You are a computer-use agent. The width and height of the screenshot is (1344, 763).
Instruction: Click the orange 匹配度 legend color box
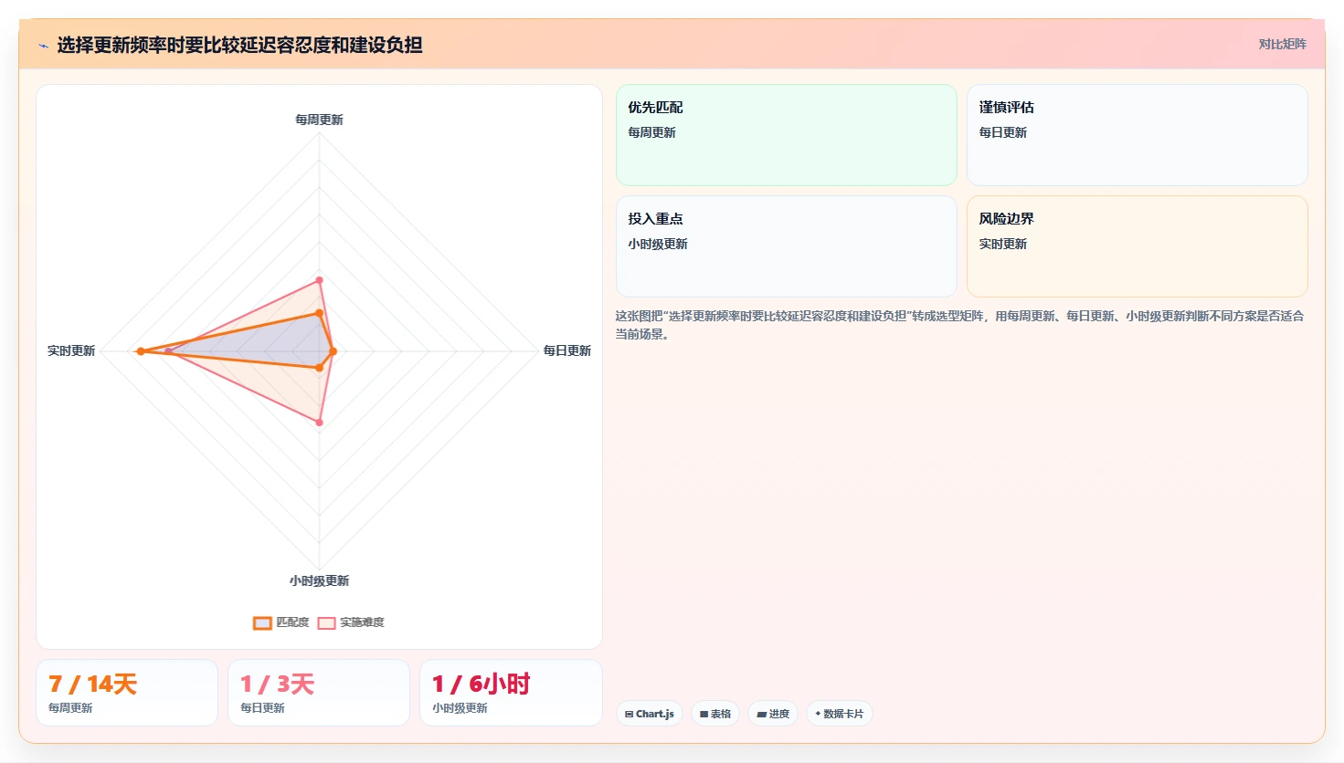click(262, 622)
